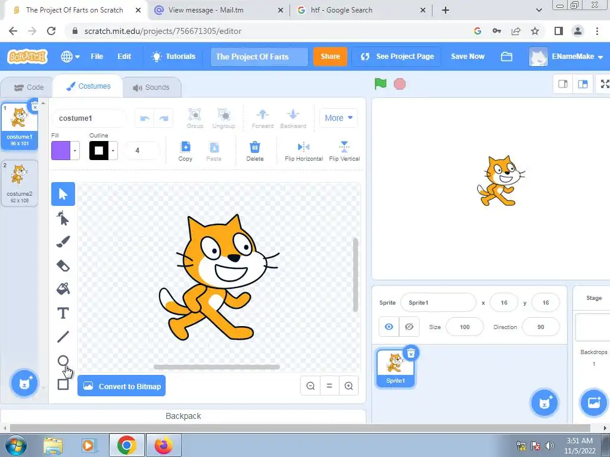Viewport: 610px width, 457px height.
Task: Open the Fill color dropdown arrow
Action: tap(74, 151)
